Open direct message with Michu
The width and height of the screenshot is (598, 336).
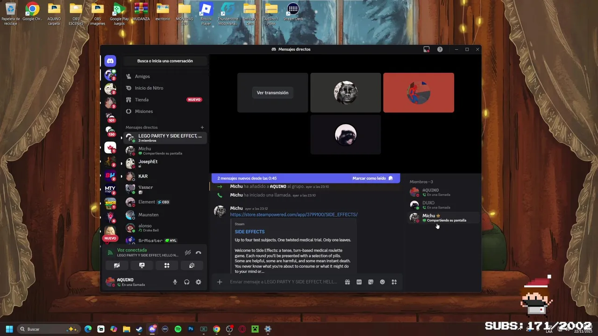point(164,151)
